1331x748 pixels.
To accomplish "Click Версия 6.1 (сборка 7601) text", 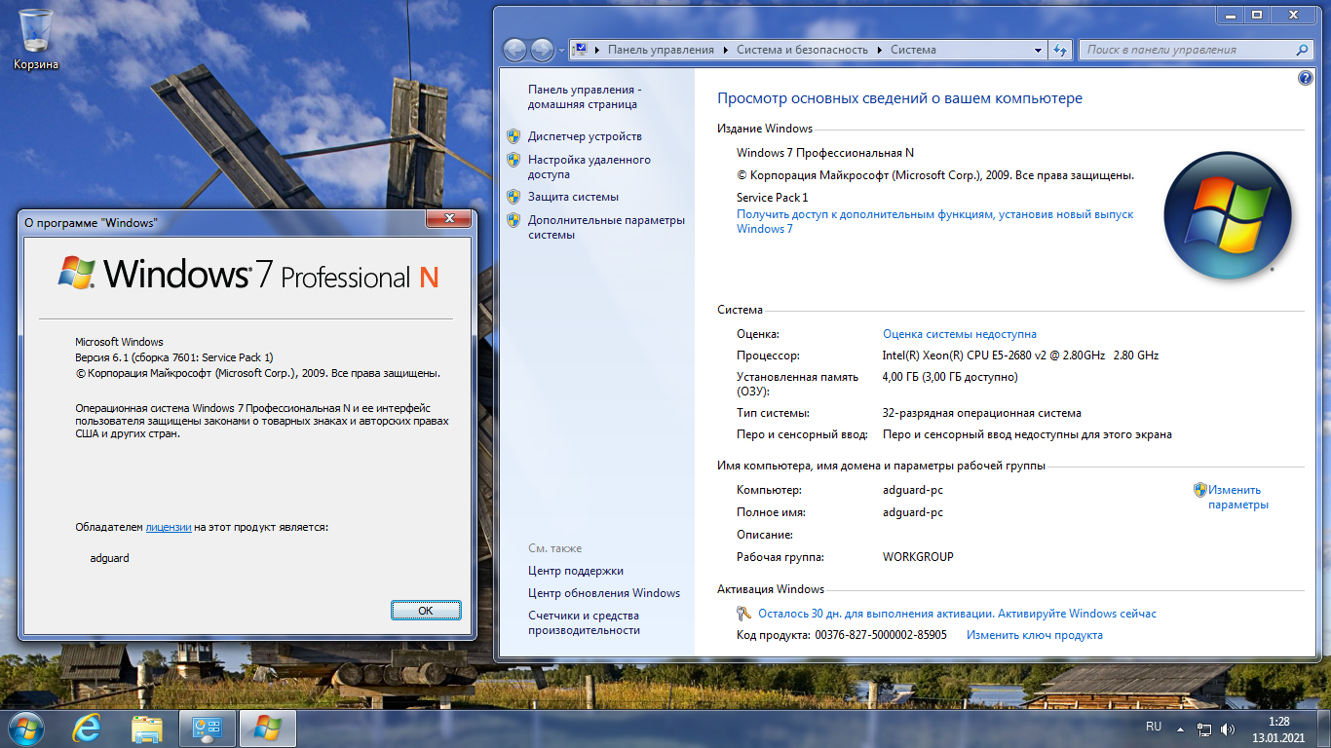I will point(174,357).
